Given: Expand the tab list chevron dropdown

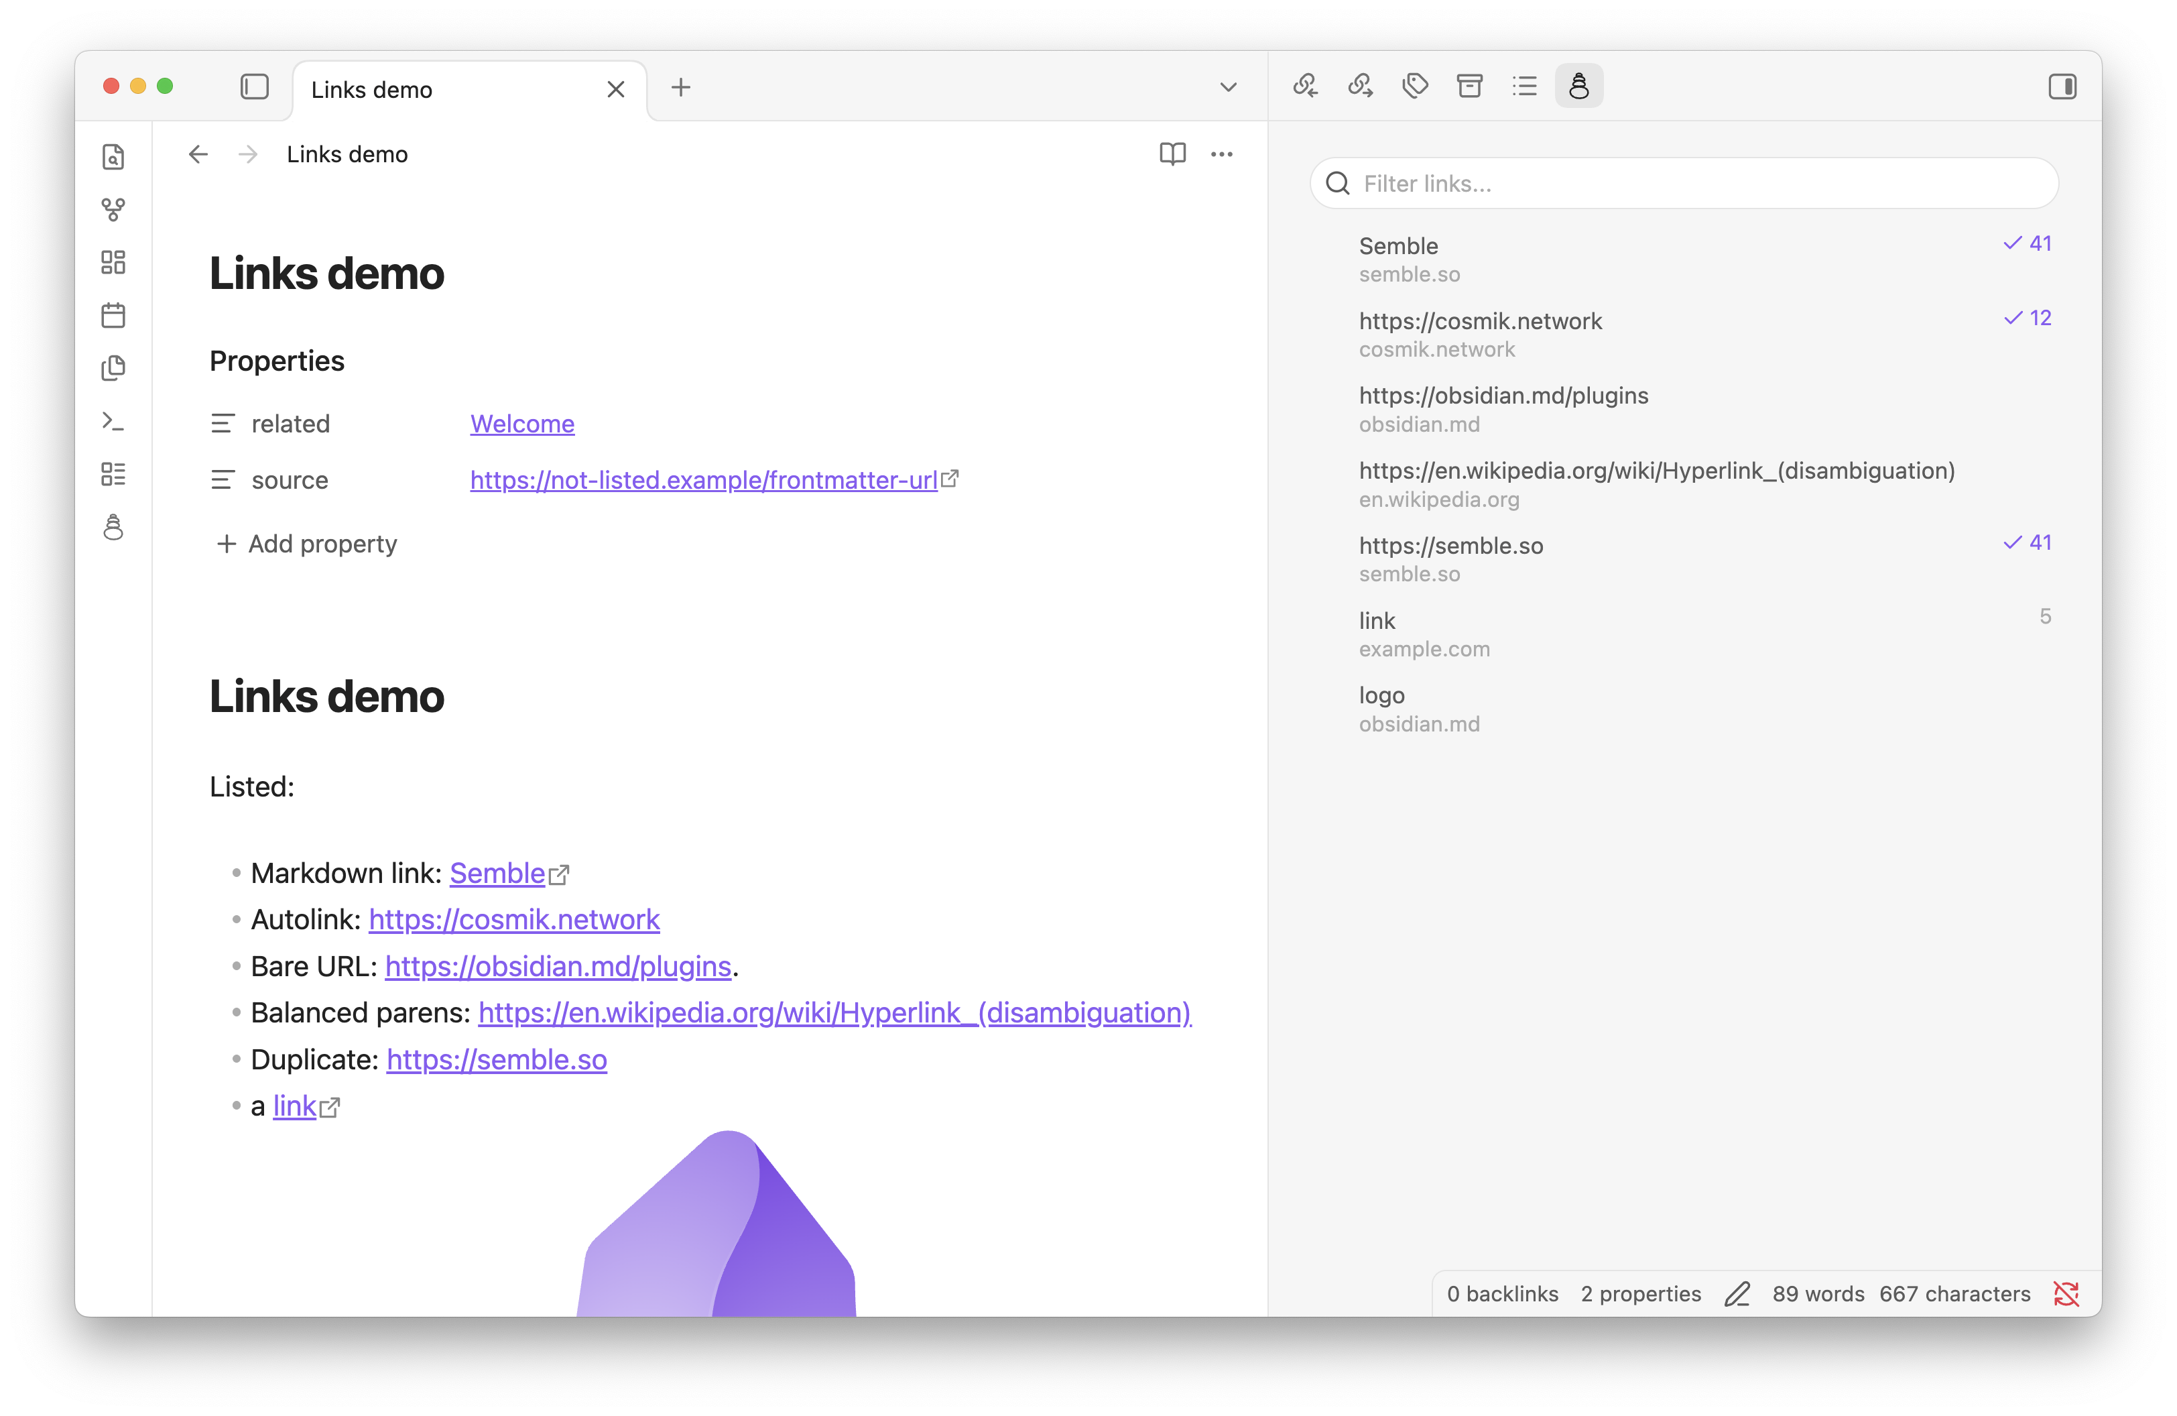Looking at the screenshot, I should (x=1229, y=88).
